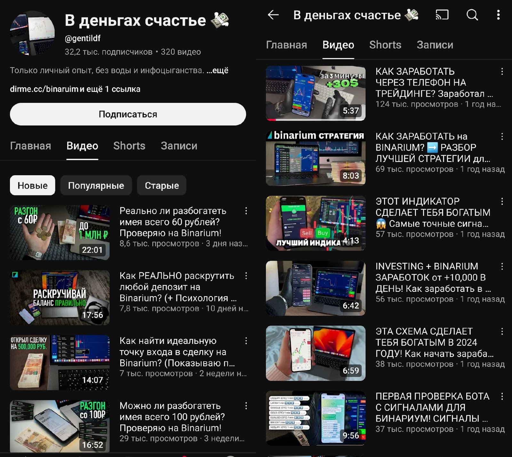Image resolution: width=512 pixels, height=457 pixels.
Task: Expand channel description with '...ещё'
Action: click(218, 70)
